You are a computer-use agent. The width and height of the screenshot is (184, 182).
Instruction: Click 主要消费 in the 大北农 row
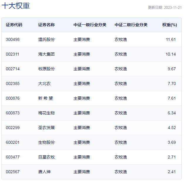tap(82, 84)
